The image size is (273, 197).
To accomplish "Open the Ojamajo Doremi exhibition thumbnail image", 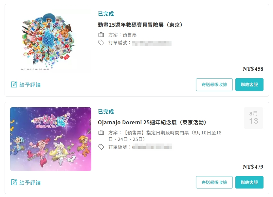I will pos(51,139).
